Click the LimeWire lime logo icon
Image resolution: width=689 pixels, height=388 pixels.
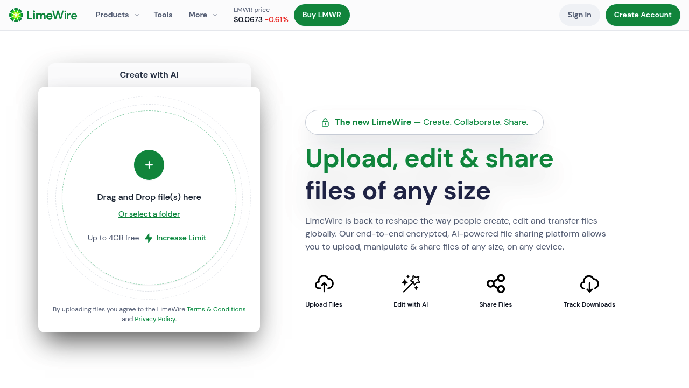point(16,15)
